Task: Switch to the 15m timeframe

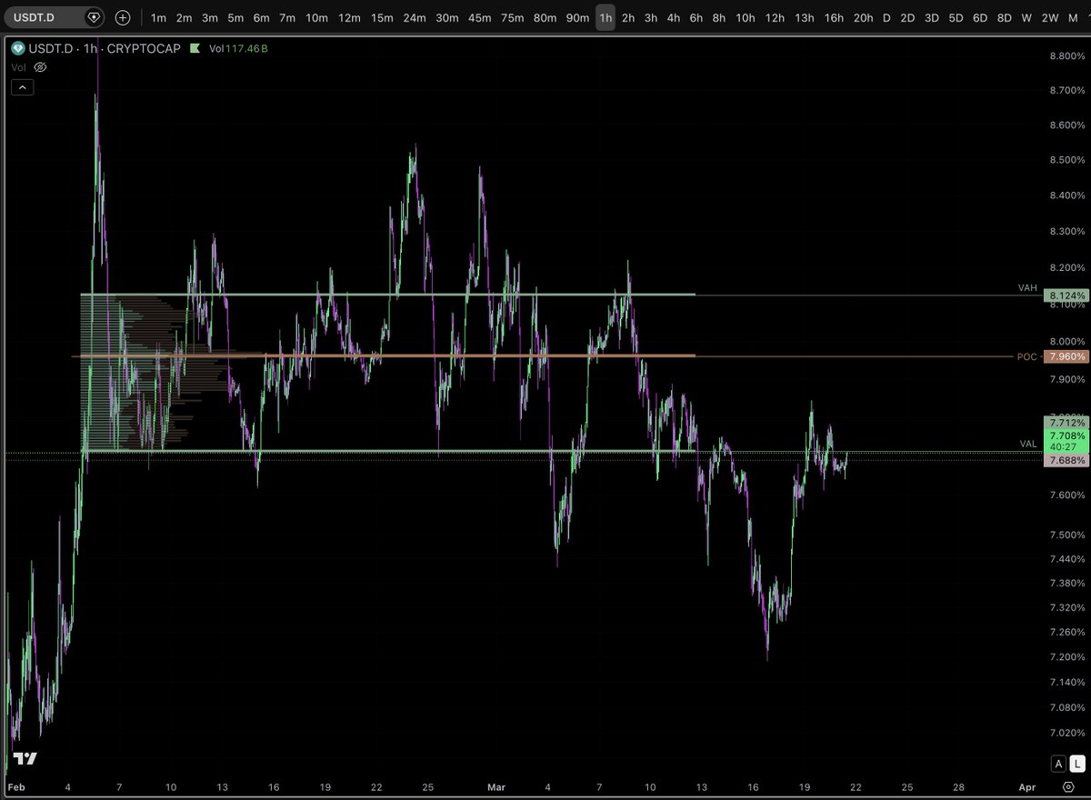Action: [x=382, y=18]
